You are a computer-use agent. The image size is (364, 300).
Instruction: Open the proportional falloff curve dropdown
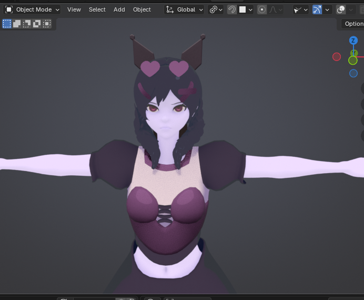(x=276, y=10)
